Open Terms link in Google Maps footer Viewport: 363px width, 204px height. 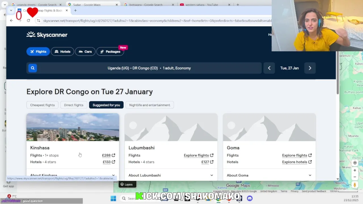[284, 191]
